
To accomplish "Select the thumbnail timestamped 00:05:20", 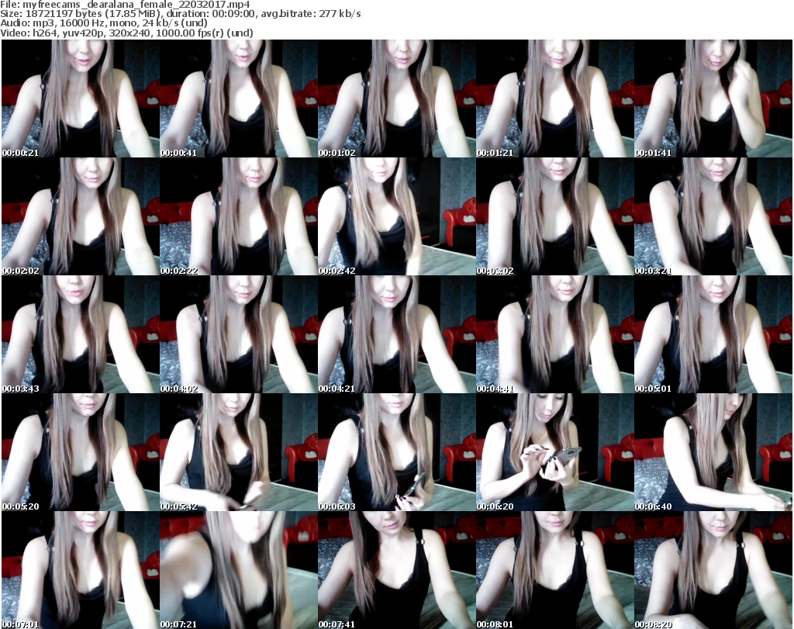I will pyautogui.click(x=81, y=452).
